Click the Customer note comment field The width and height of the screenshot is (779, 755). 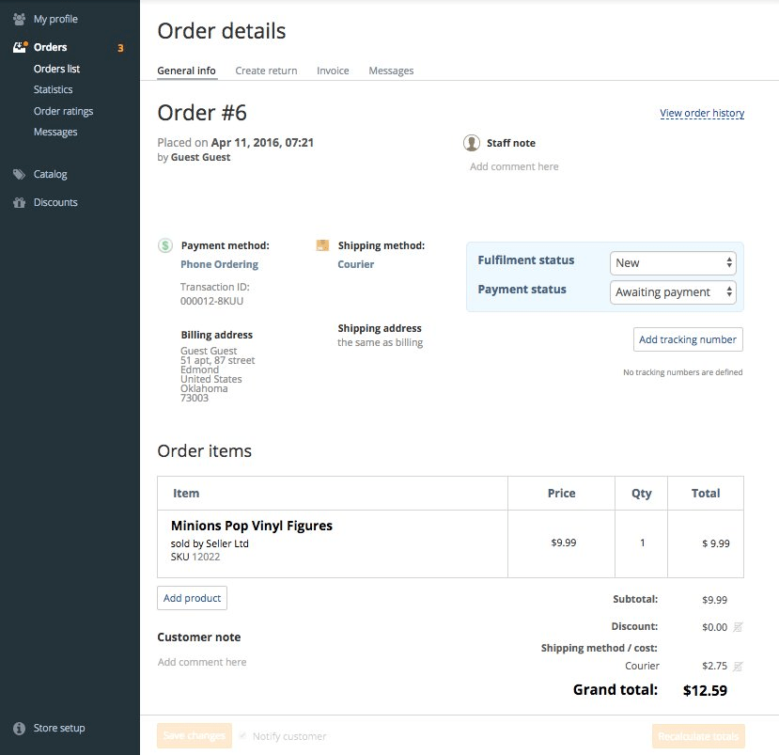pyautogui.click(x=201, y=662)
